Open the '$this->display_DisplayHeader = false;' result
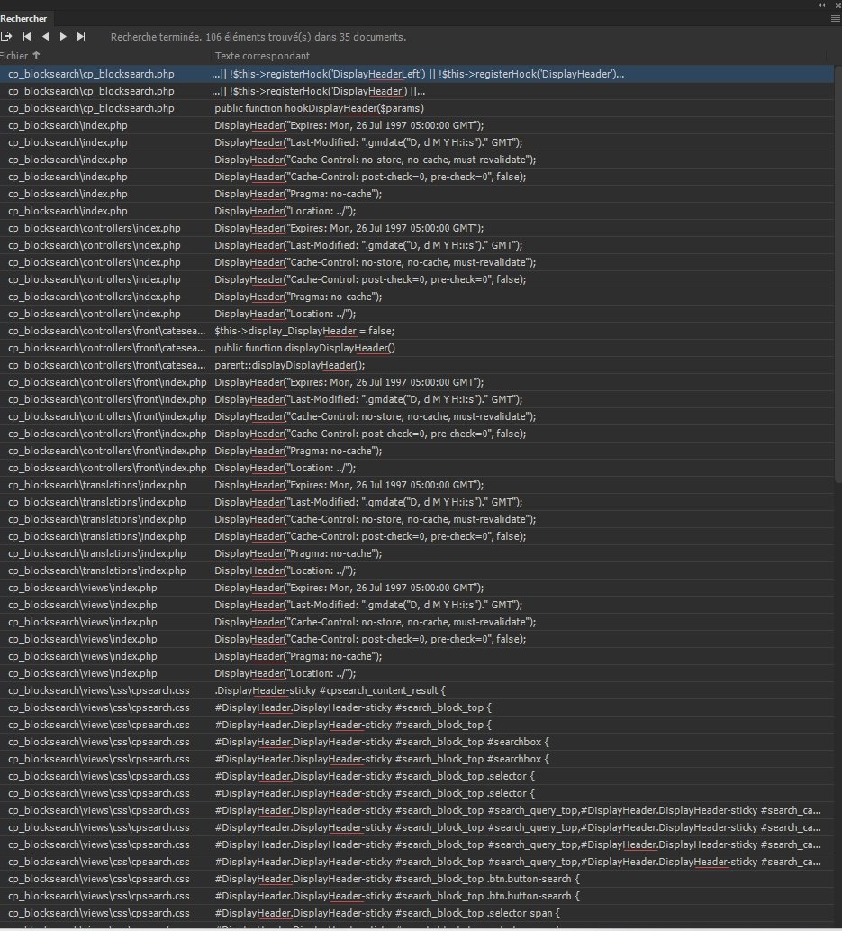This screenshot has width=842, height=931. click(417, 332)
